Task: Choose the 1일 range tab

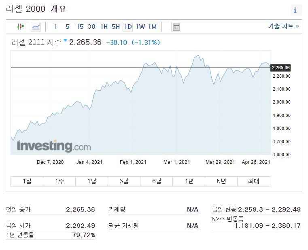Action: pyautogui.click(x=27, y=181)
